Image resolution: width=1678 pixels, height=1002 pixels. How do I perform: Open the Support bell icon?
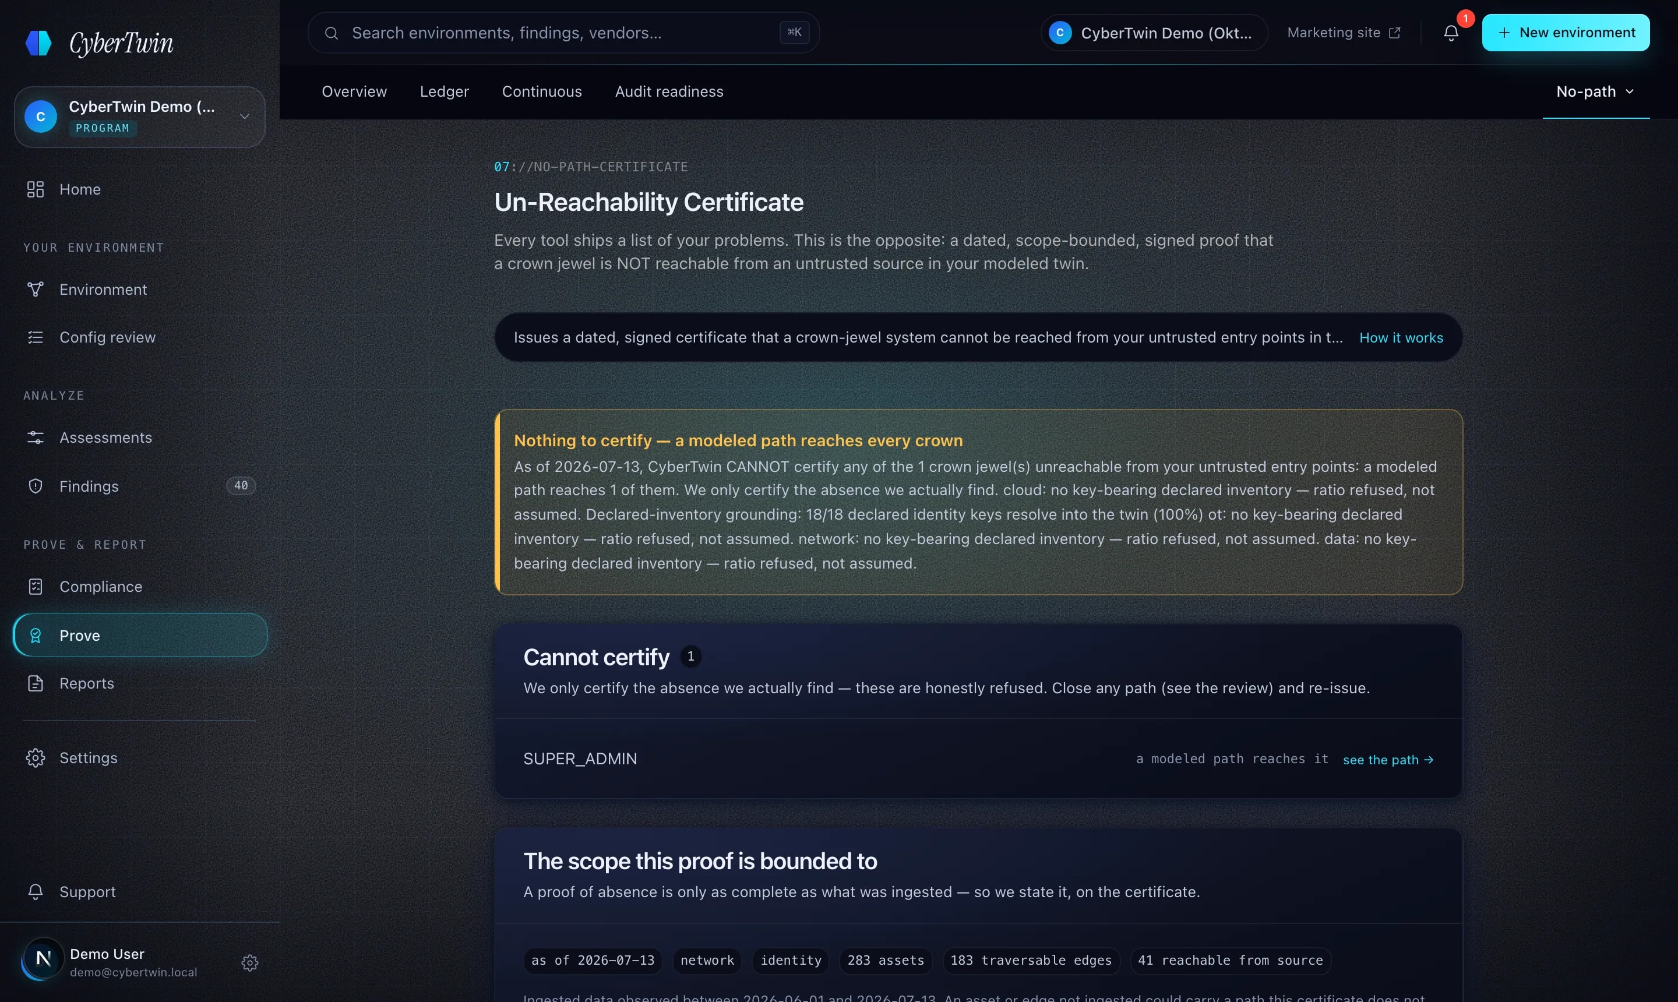coord(35,891)
